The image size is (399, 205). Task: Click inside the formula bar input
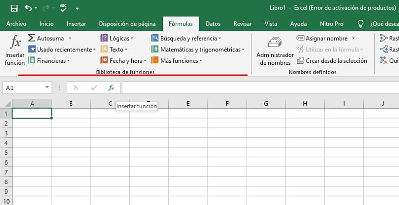click(x=257, y=87)
